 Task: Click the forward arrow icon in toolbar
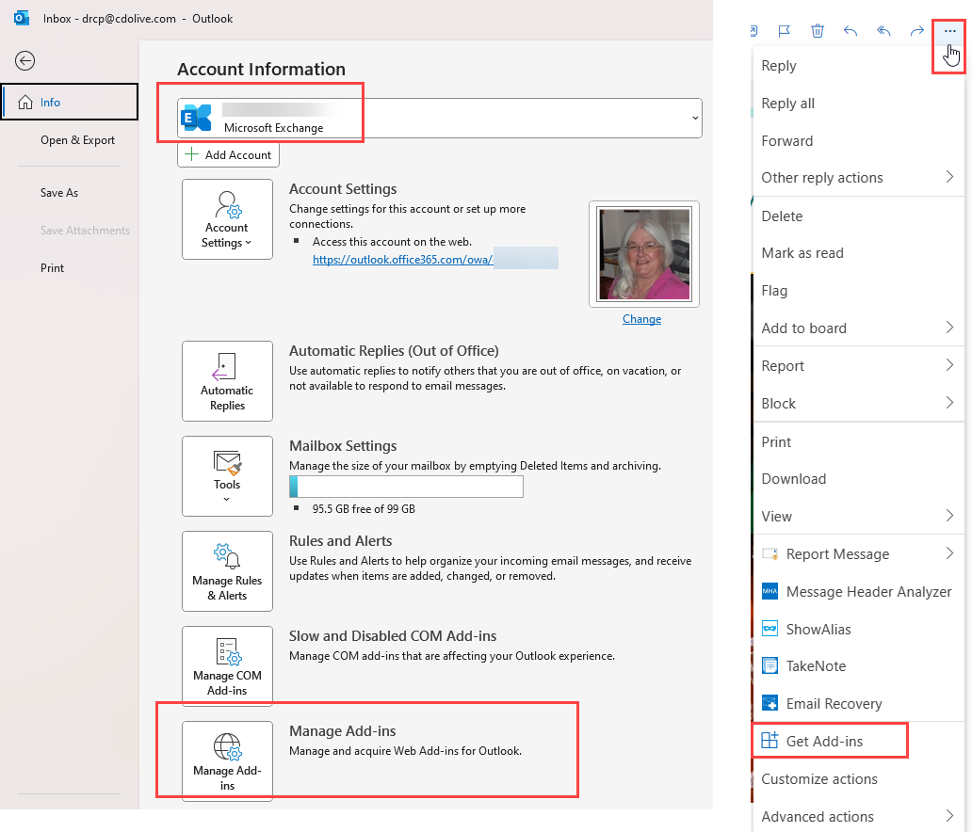[x=916, y=31]
